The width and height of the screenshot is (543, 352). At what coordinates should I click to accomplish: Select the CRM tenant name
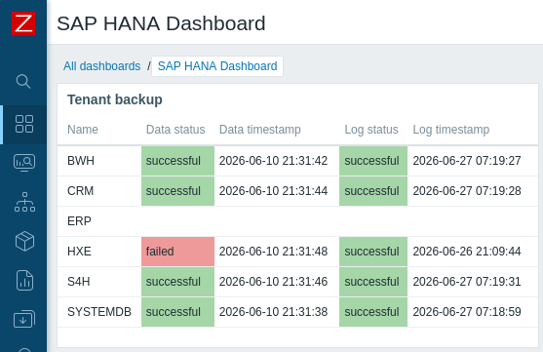tap(80, 191)
